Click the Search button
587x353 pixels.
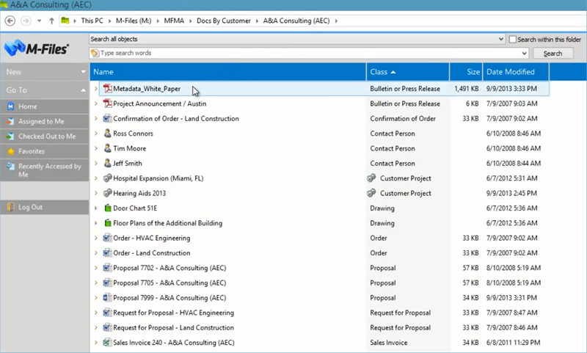553,54
